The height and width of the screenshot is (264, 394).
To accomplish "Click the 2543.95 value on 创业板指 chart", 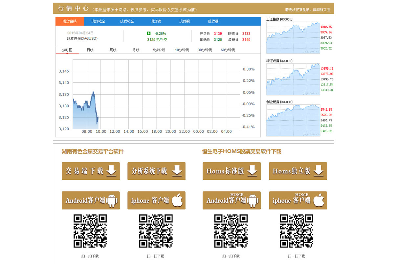I will click(x=326, y=110).
